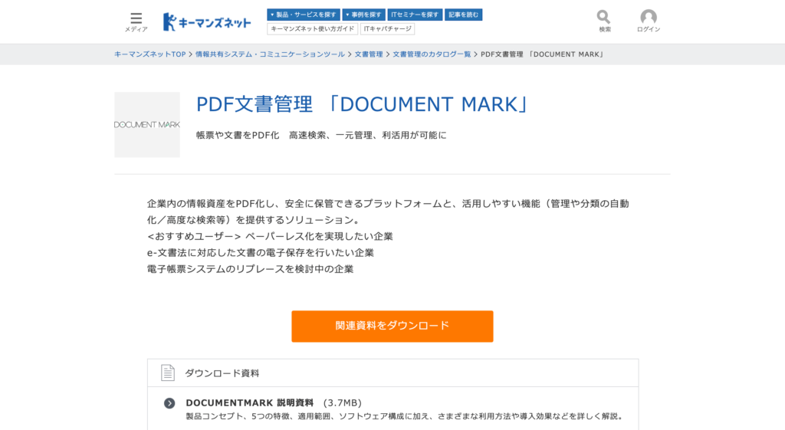Click the 関連資料をダウンロード orange button
785x430 pixels.
[x=392, y=326]
